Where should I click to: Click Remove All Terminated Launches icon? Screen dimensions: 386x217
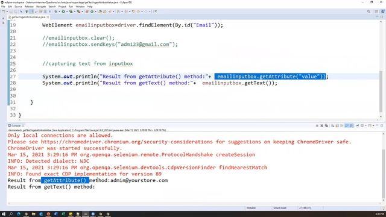[326, 126]
